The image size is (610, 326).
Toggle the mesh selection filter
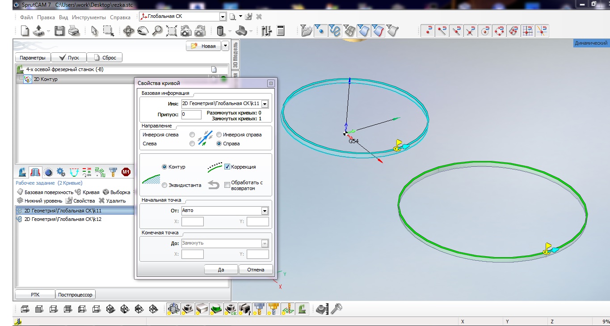tap(349, 30)
